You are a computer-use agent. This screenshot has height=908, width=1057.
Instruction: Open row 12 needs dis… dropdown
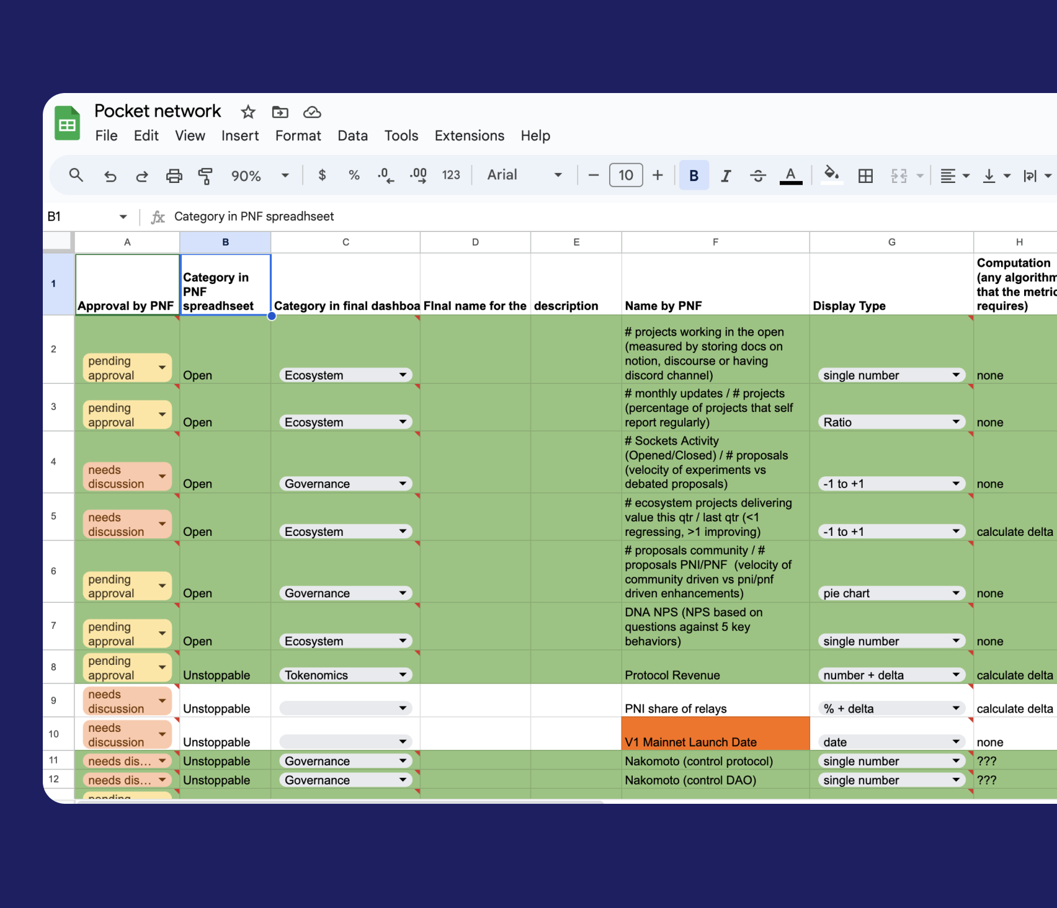point(127,780)
